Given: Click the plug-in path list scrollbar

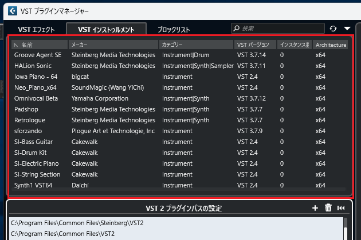Looking at the screenshot, I should 346,229.
